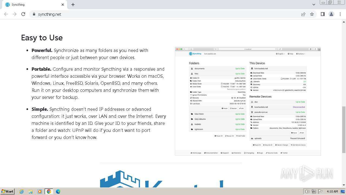Go back to the previous page
Image resolution: width=346 pixels, height=195 pixels.
6,14
